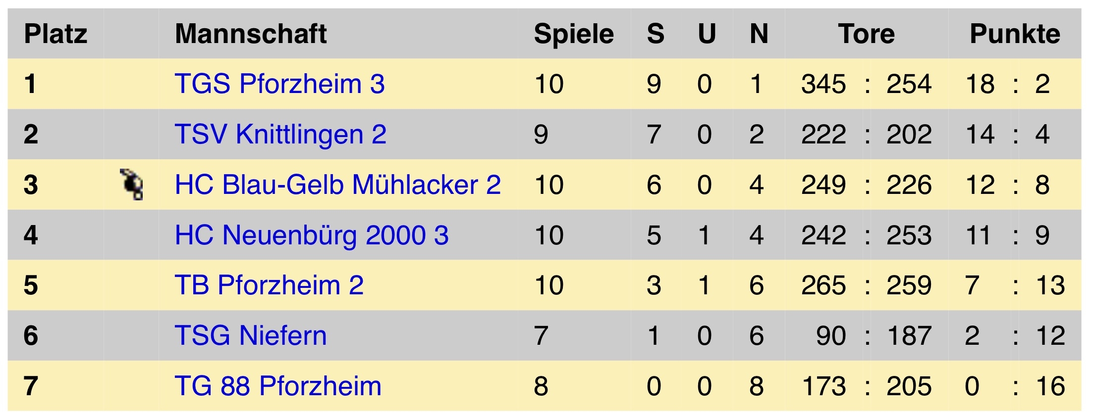
Task: Open the TSG Niefern team link
Action: tap(251, 336)
